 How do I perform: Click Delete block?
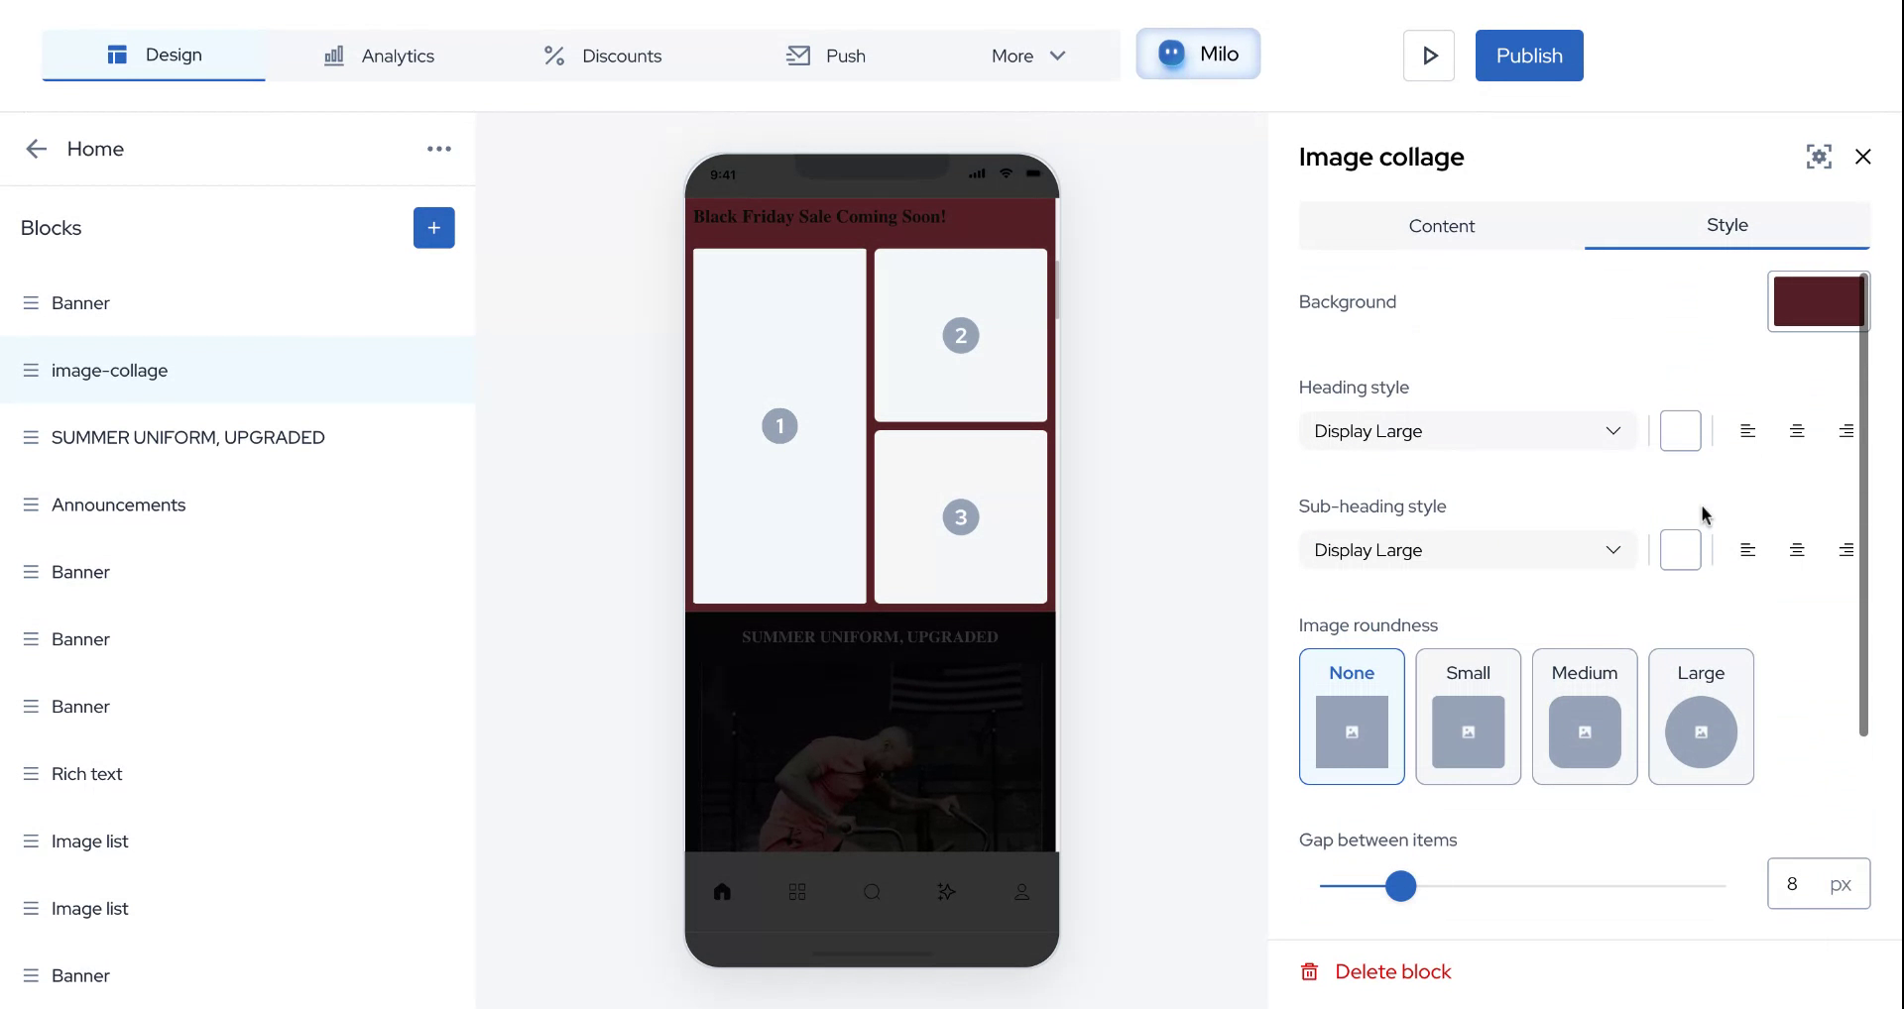click(1375, 971)
